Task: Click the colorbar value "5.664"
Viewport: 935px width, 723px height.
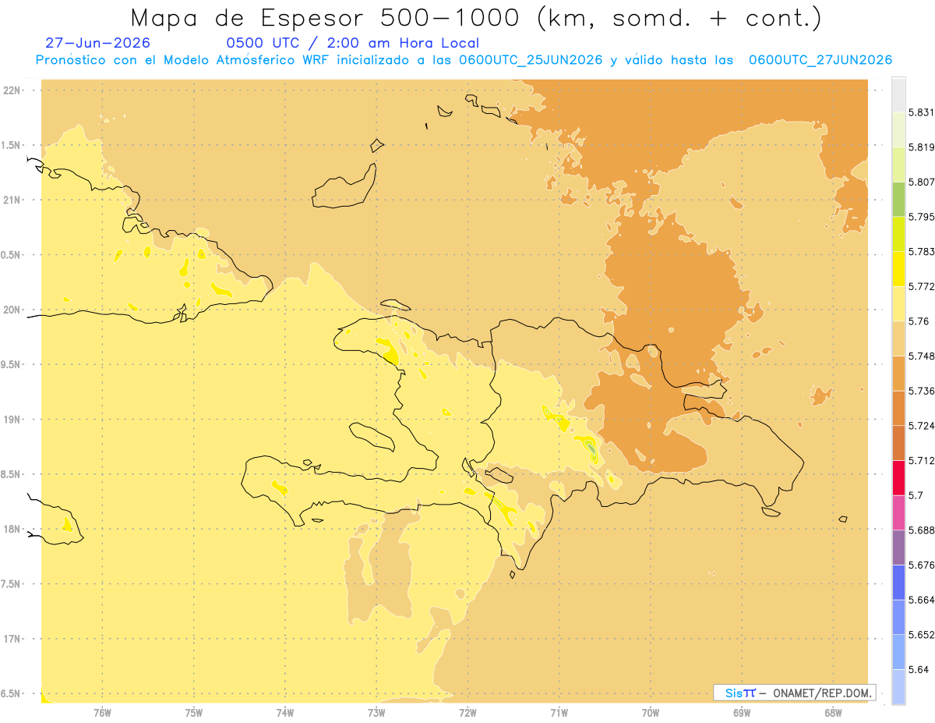Action: coord(921,599)
